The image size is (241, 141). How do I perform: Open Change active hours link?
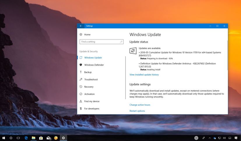(140, 105)
